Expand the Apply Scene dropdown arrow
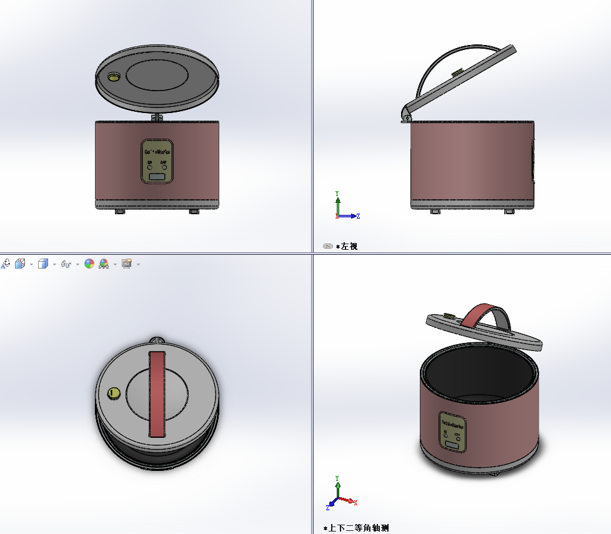 (x=115, y=264)
